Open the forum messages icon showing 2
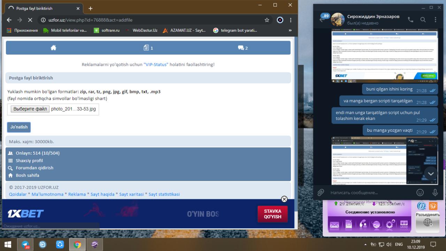This screenshot has width=446, height=251. pos(243,48)
